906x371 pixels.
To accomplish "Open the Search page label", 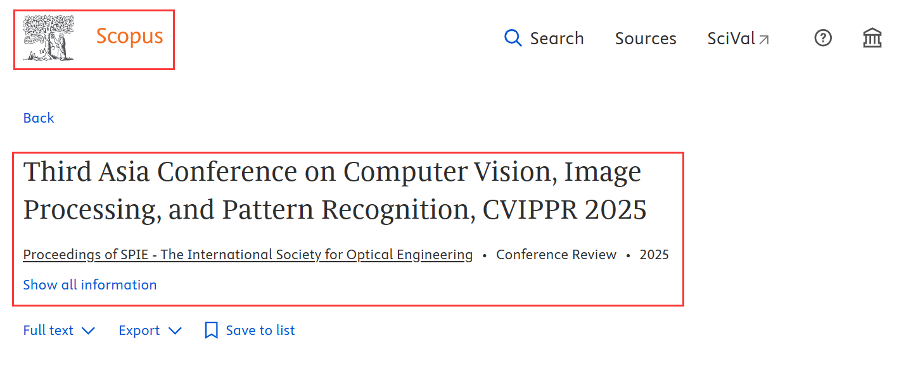I will 557,39.
